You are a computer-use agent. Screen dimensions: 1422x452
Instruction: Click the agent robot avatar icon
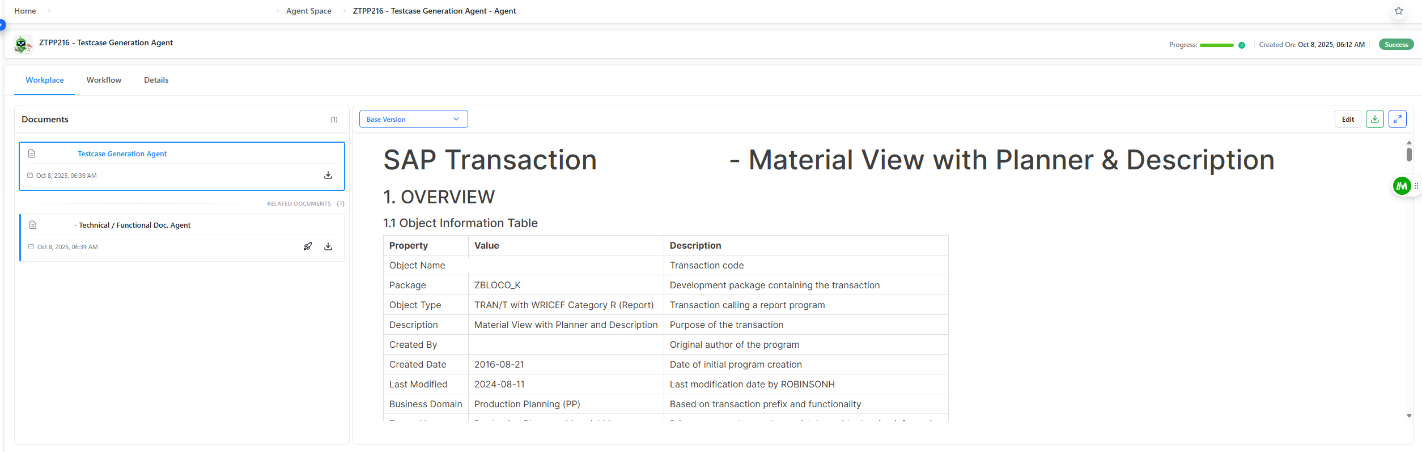pyautogui.click(x=23, y=44)
